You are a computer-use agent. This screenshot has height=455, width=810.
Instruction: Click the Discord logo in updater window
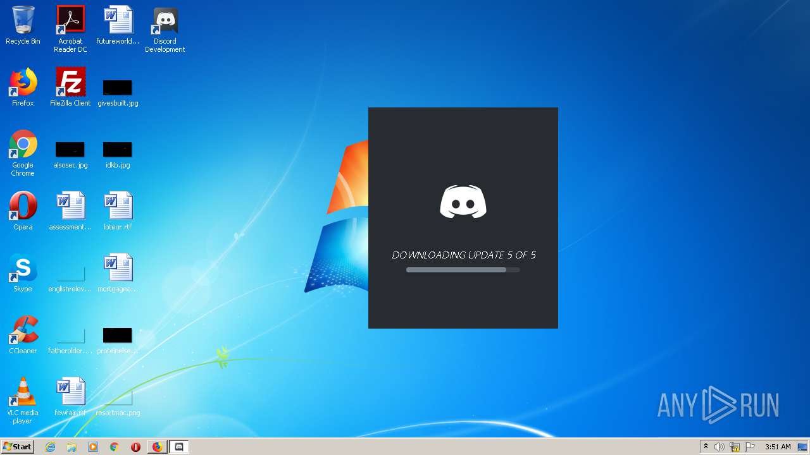(463, 202)
